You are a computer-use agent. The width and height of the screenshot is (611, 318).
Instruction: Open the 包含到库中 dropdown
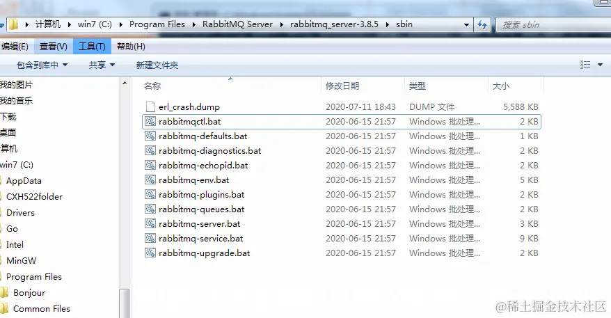point(42,65)
